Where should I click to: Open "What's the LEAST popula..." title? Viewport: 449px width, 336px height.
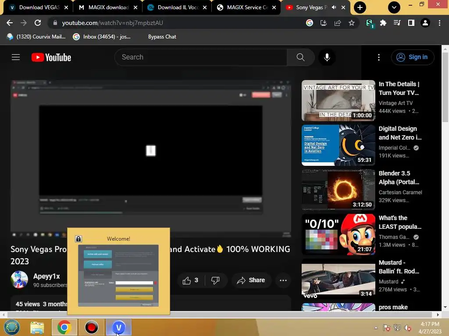(x=400, y=222)
